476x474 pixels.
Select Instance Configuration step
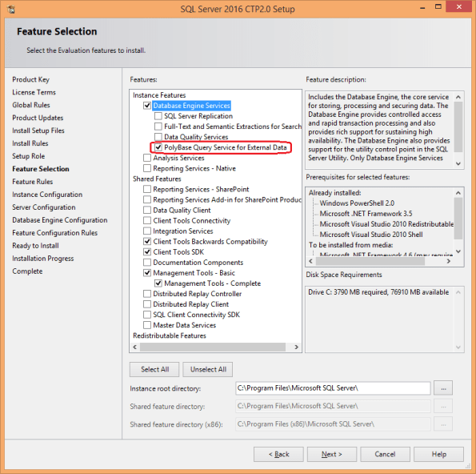click(47, 195)
